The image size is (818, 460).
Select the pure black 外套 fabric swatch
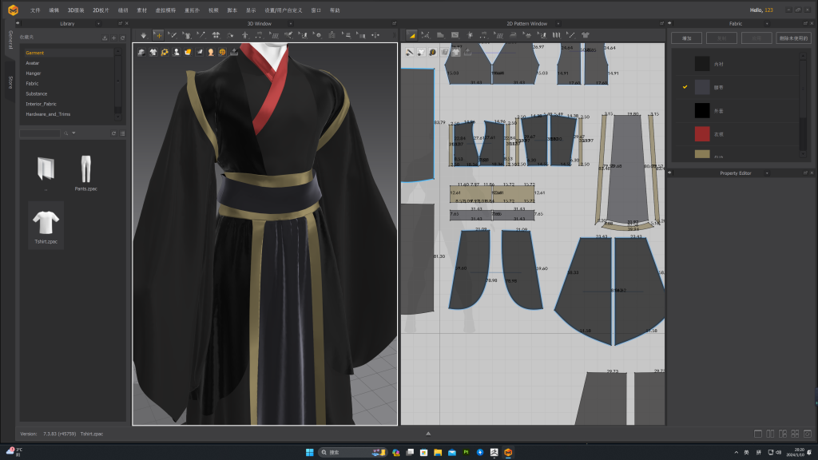(702, 110)
